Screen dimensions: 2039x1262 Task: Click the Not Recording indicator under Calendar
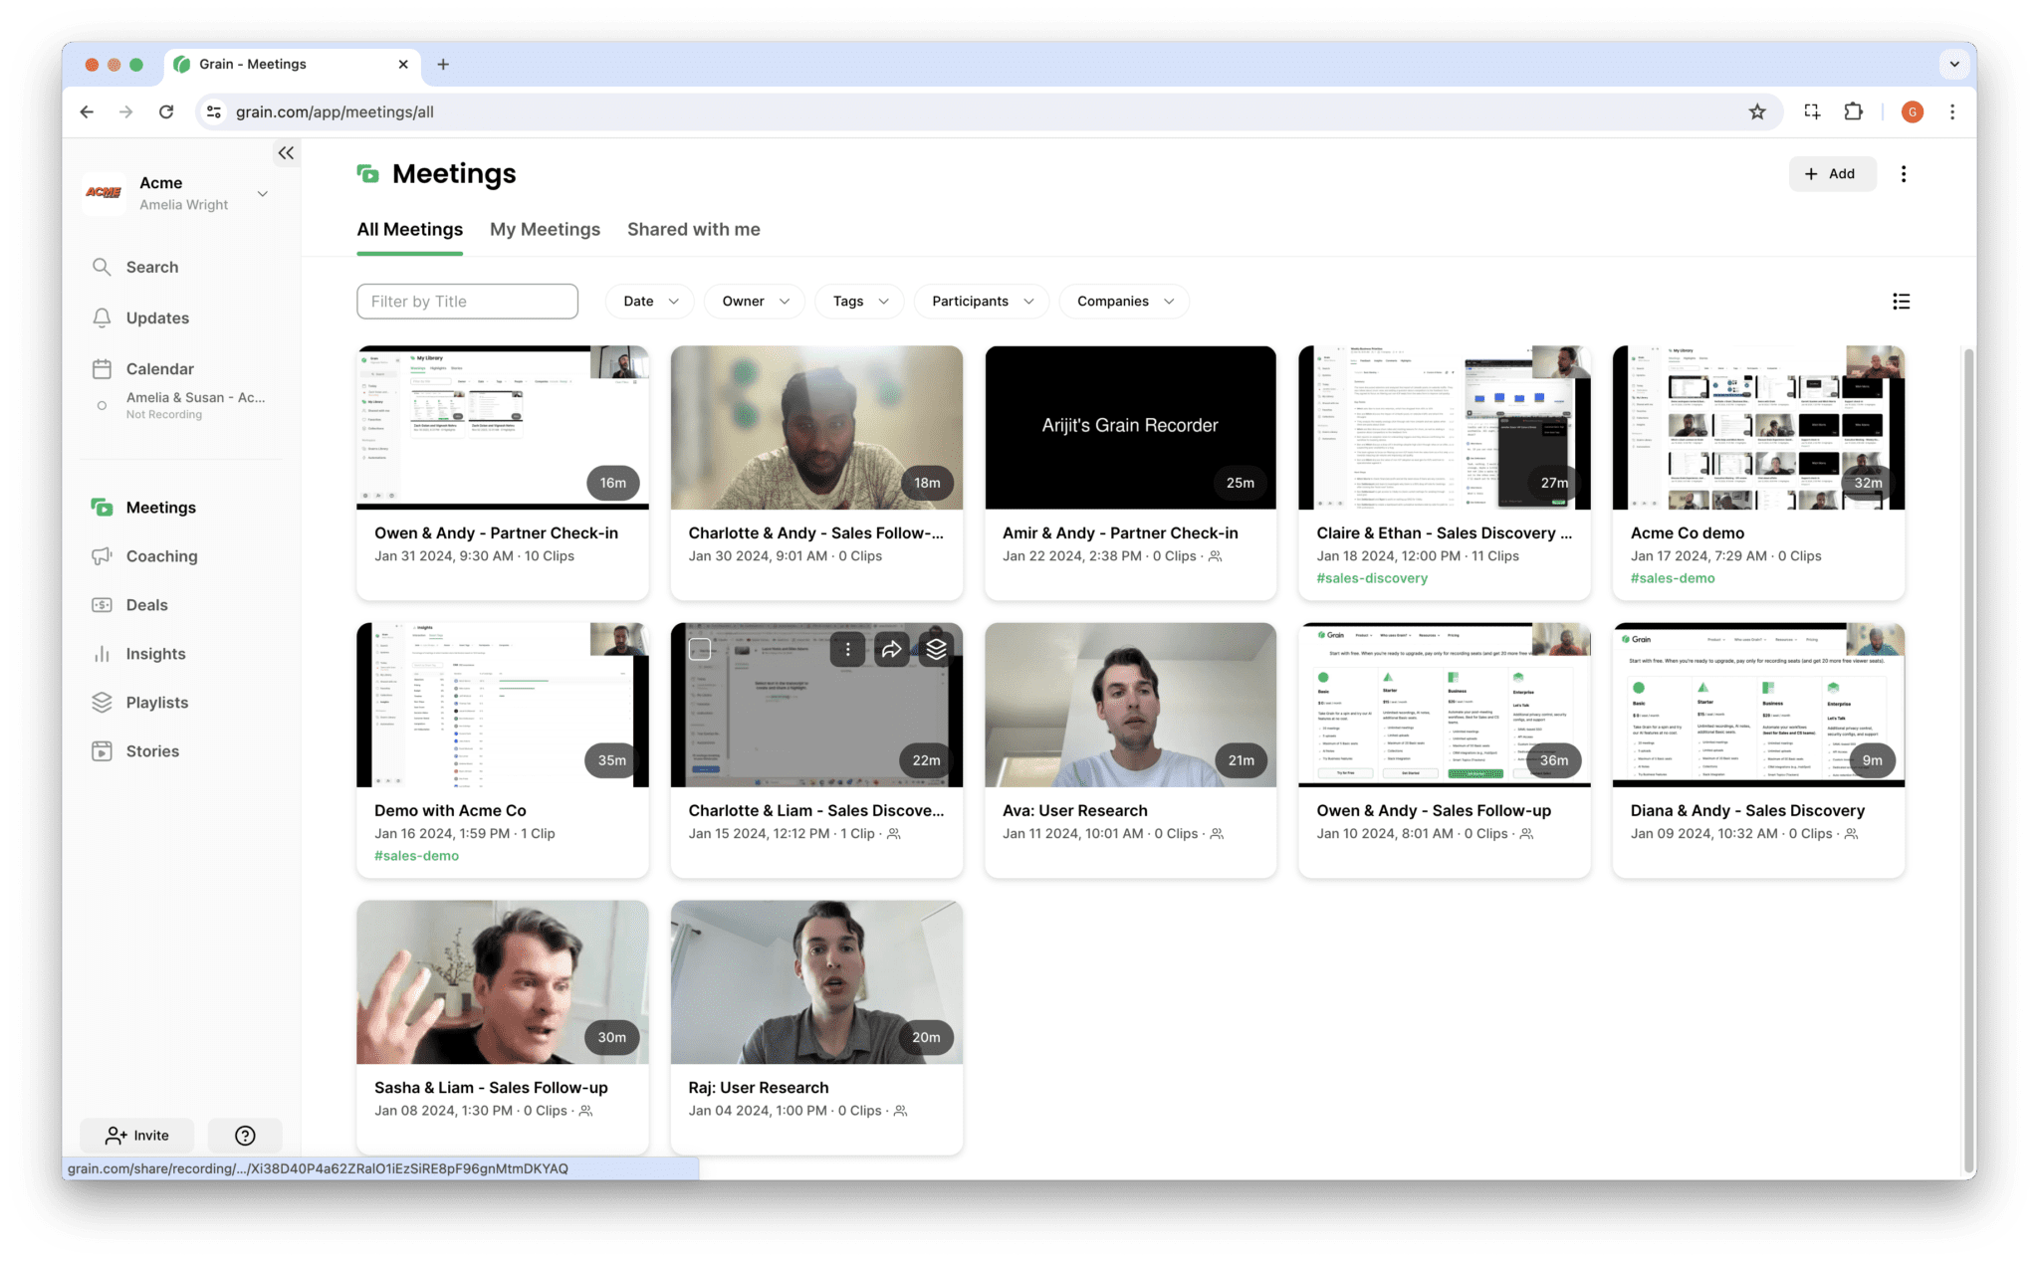163,414
